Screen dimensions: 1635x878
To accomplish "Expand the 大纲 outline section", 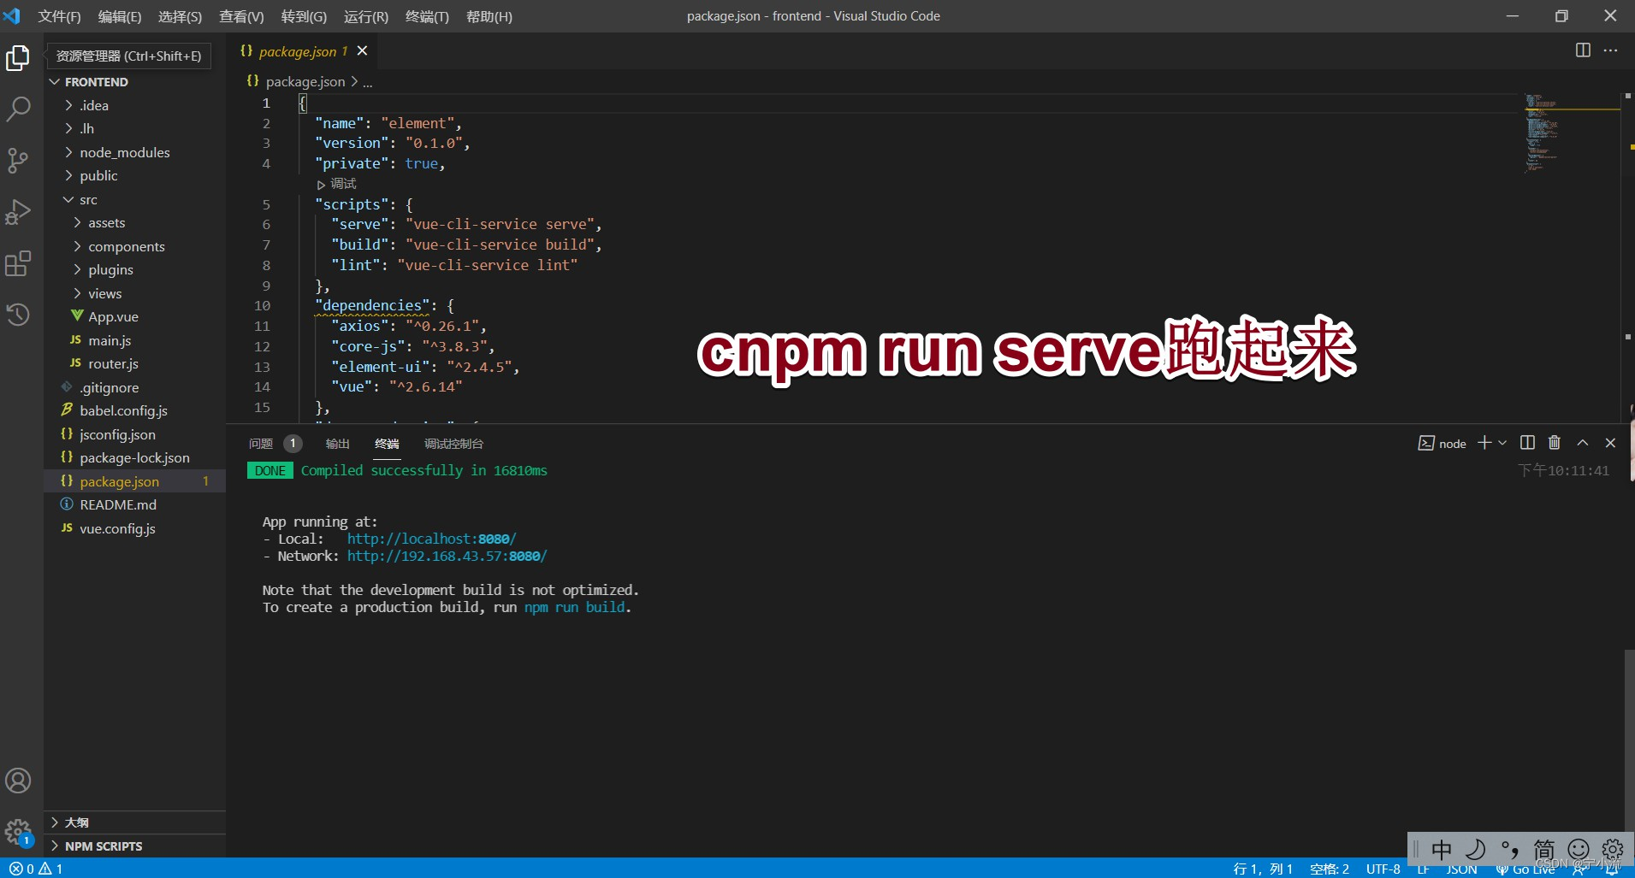I will point(135,822).
